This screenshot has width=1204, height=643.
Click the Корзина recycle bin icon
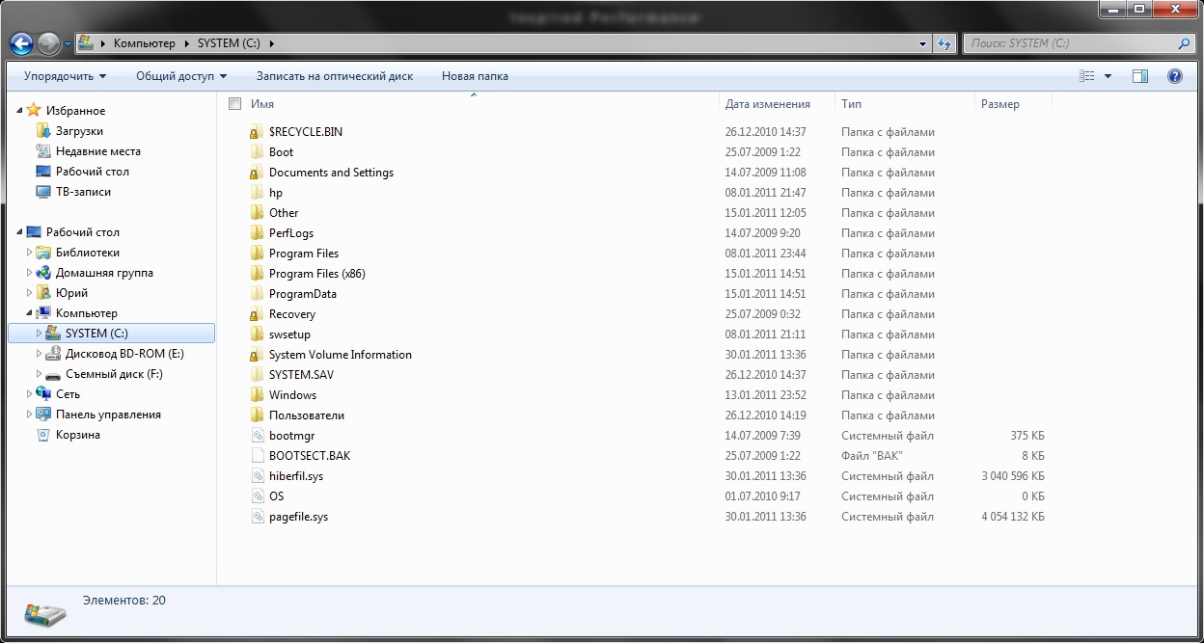point(43,435)
